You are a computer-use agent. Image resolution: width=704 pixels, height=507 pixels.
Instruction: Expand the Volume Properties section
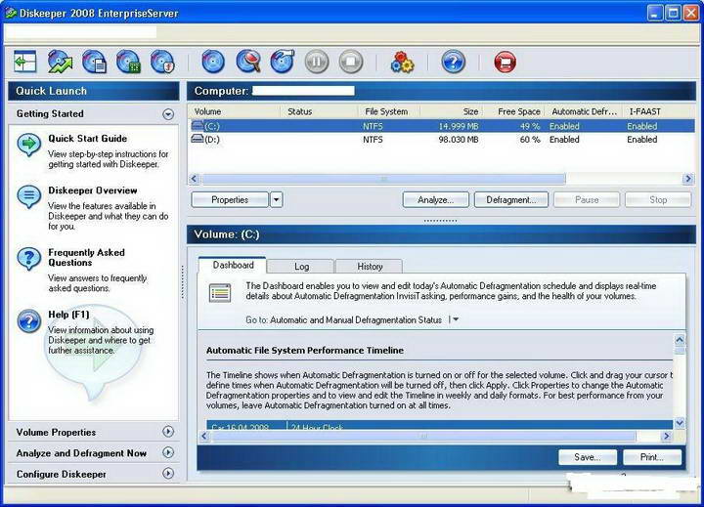[x=168, y=432]
